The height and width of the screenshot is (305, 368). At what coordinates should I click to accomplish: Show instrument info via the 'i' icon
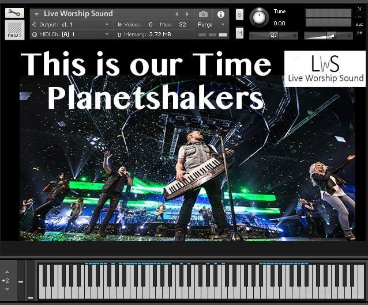pyautogui.click(x=220, y=14)
